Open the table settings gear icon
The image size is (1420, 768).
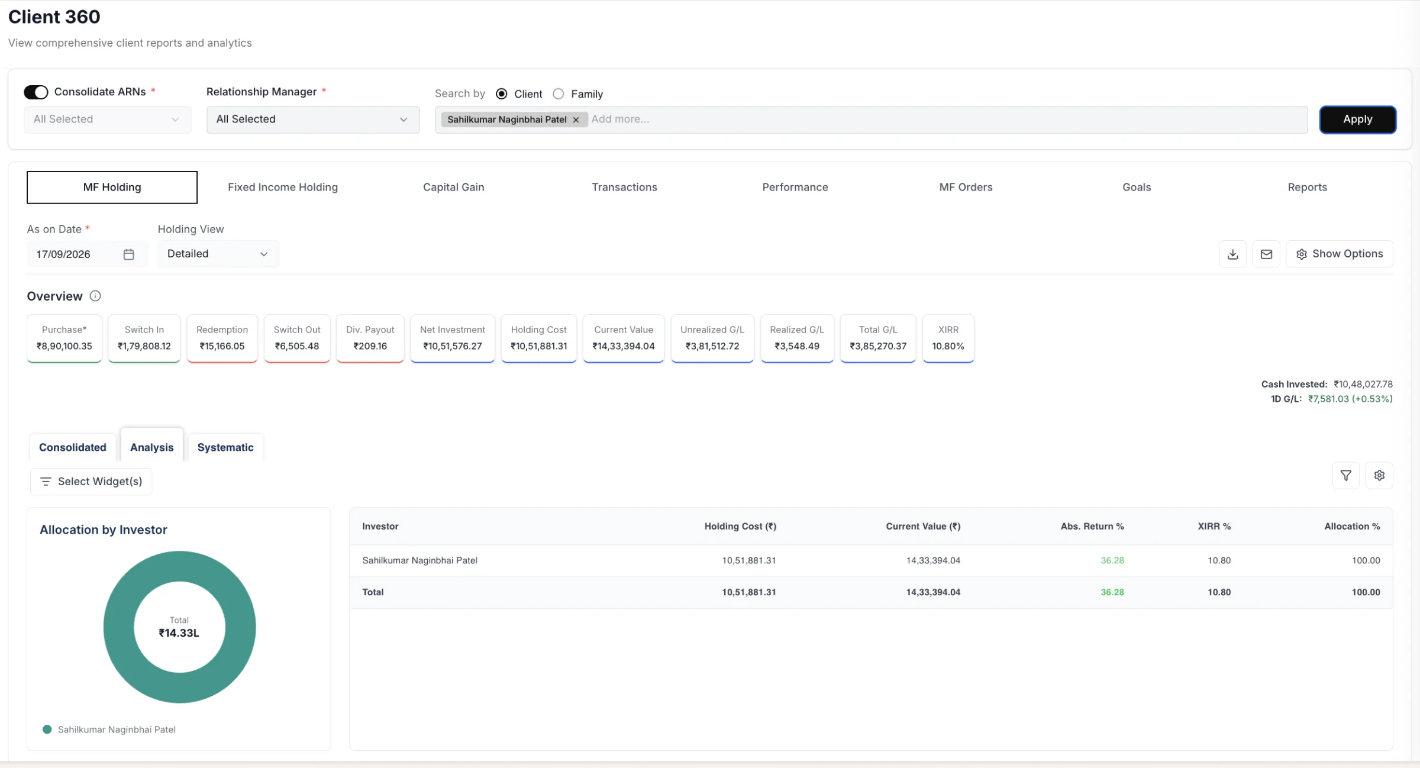(x=1379, y=475)
